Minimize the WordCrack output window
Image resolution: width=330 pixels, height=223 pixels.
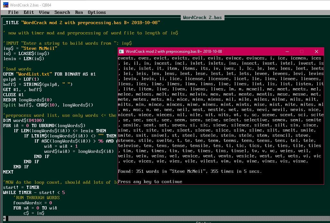pyautogui.click(x=287, y=51)
